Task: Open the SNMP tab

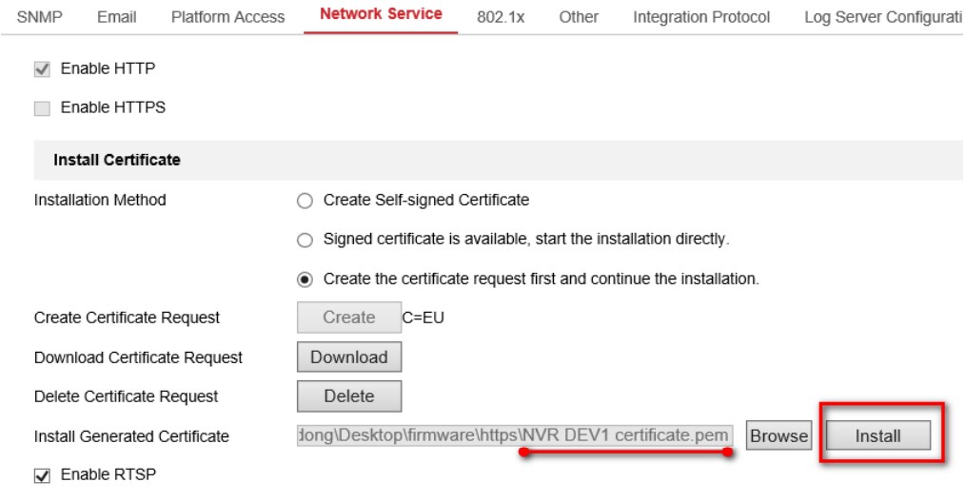Action: [40, 16]
